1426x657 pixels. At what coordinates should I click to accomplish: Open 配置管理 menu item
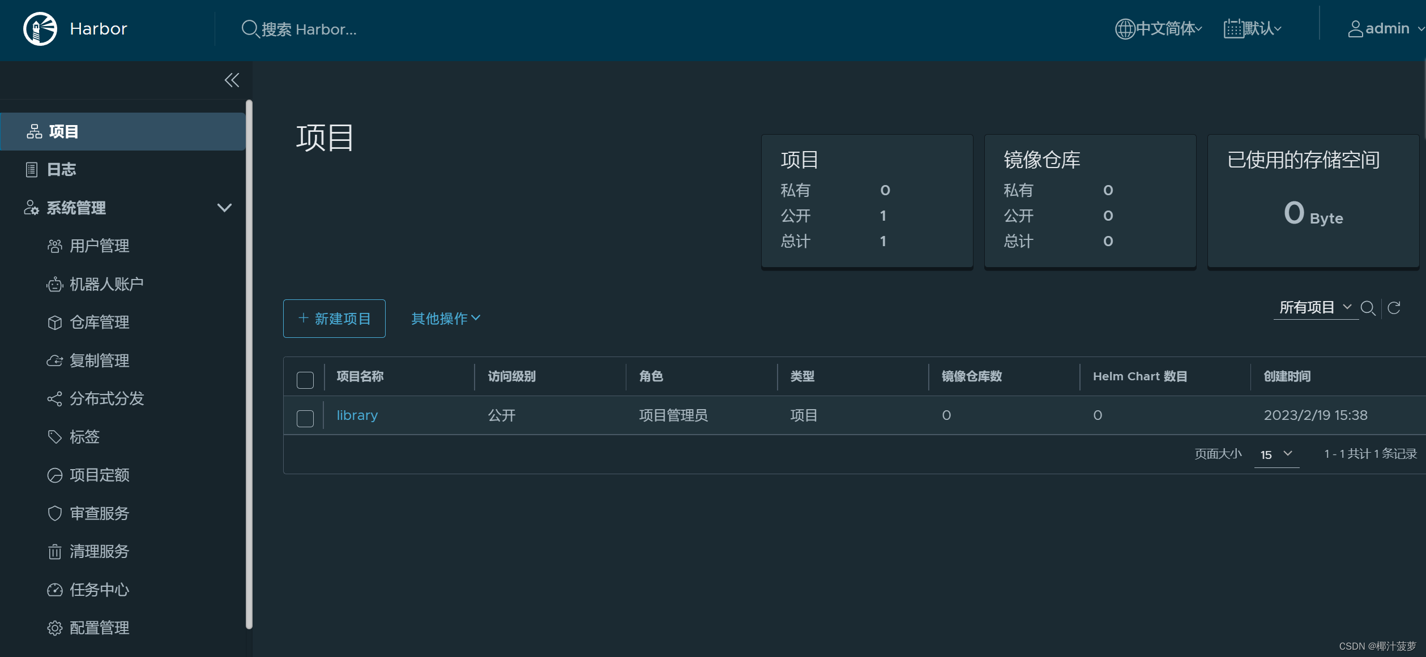coord(99,628)
